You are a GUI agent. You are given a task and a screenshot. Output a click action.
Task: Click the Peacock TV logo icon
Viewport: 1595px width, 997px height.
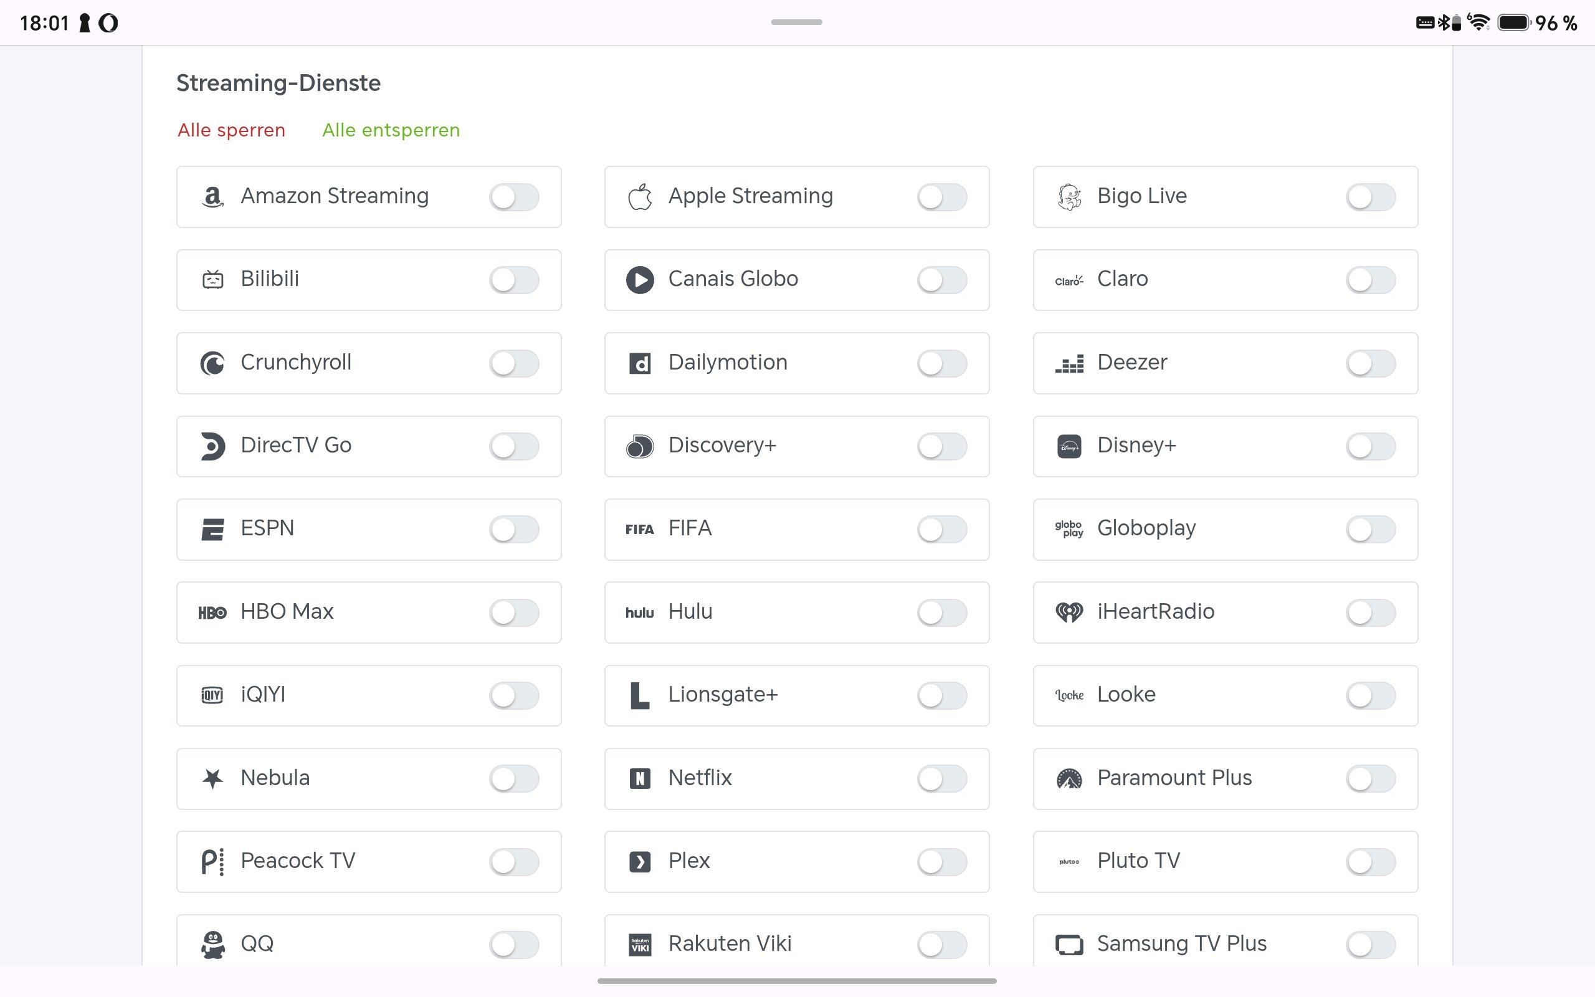(x=212, y=862)
